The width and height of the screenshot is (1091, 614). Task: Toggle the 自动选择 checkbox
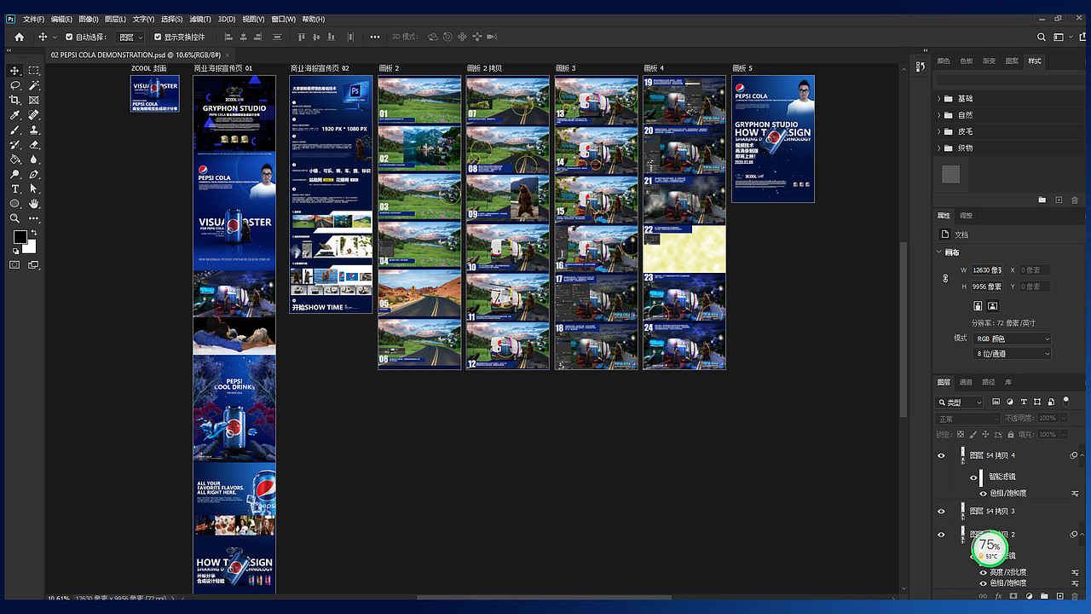(x=69, y=37)
